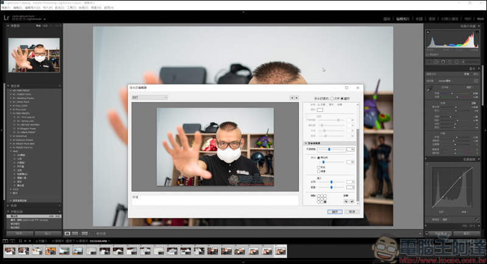Switch to Map module
The height and width of the screenshot is (264, 487).
coord(419,19)
